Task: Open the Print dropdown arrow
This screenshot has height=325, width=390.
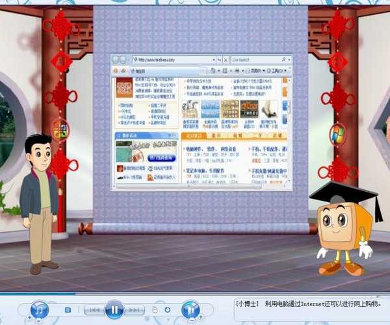Action: click(x=242, y=71)
